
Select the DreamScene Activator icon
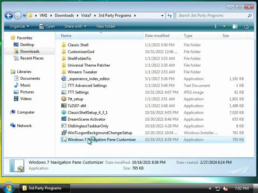[x=64, y=119]
